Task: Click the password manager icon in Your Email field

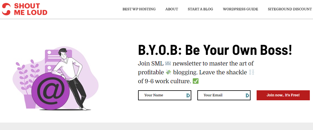Action: click(x=247, y=95)
